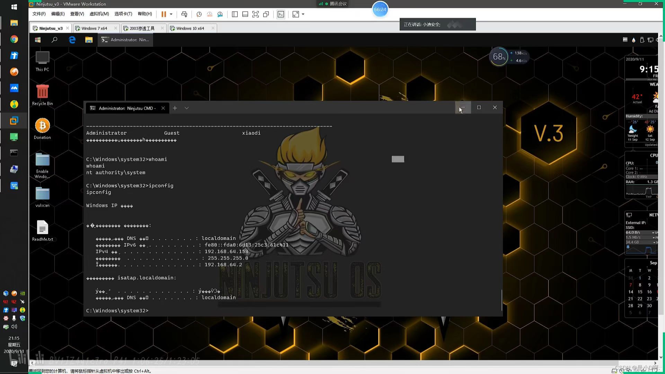
Task: Click the 腾讯会议 meeting indicator
Action: tap(333, 3)
